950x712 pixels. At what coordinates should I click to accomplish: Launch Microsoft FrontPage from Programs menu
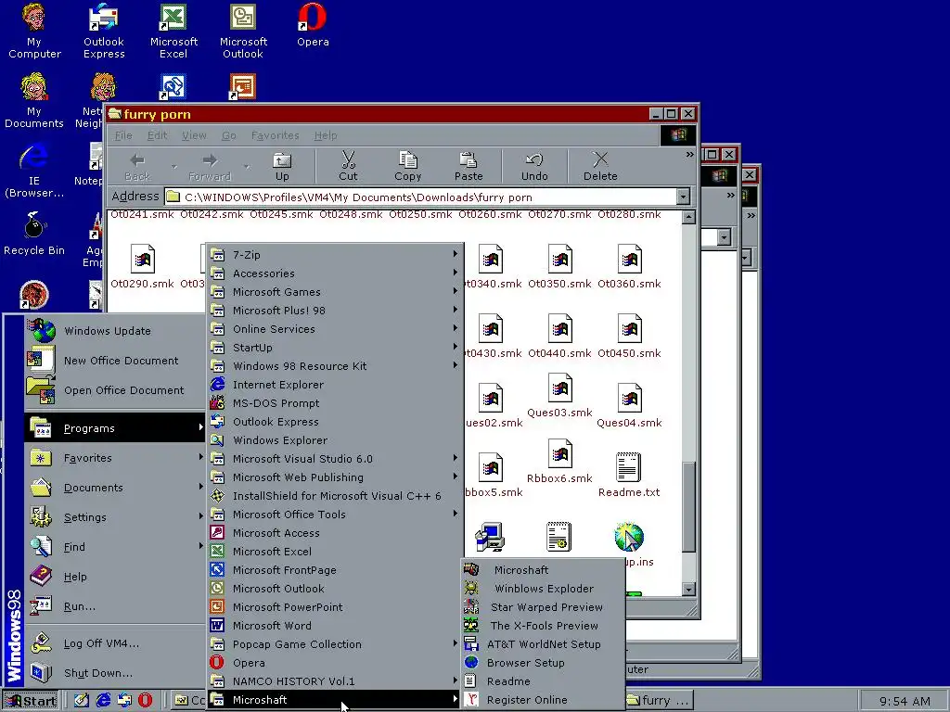pos(335,570)
